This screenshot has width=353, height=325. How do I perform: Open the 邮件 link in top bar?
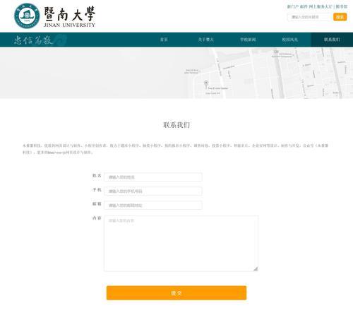304,6
